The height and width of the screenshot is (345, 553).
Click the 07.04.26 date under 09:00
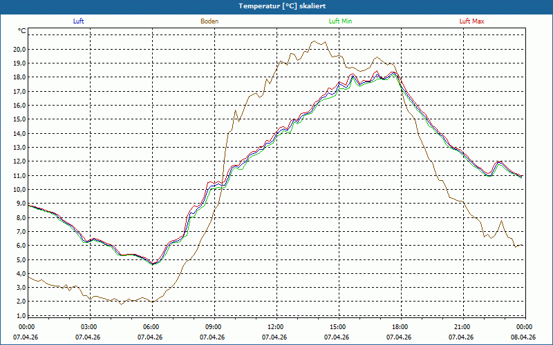(213, 337)
